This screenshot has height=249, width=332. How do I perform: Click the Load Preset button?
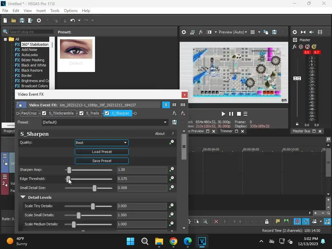pos(101,152)
